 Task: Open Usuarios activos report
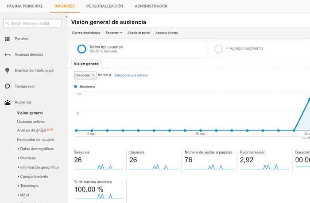pyautogui.click(x=31, y=121)
